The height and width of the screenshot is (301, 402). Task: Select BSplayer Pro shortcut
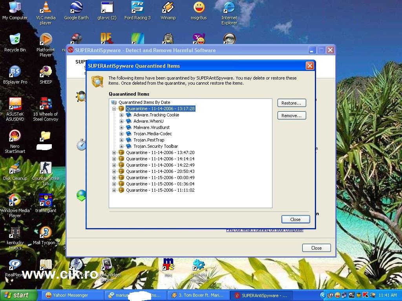15,75
